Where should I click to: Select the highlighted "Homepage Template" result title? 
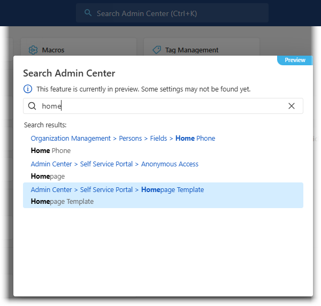point(62,202)
